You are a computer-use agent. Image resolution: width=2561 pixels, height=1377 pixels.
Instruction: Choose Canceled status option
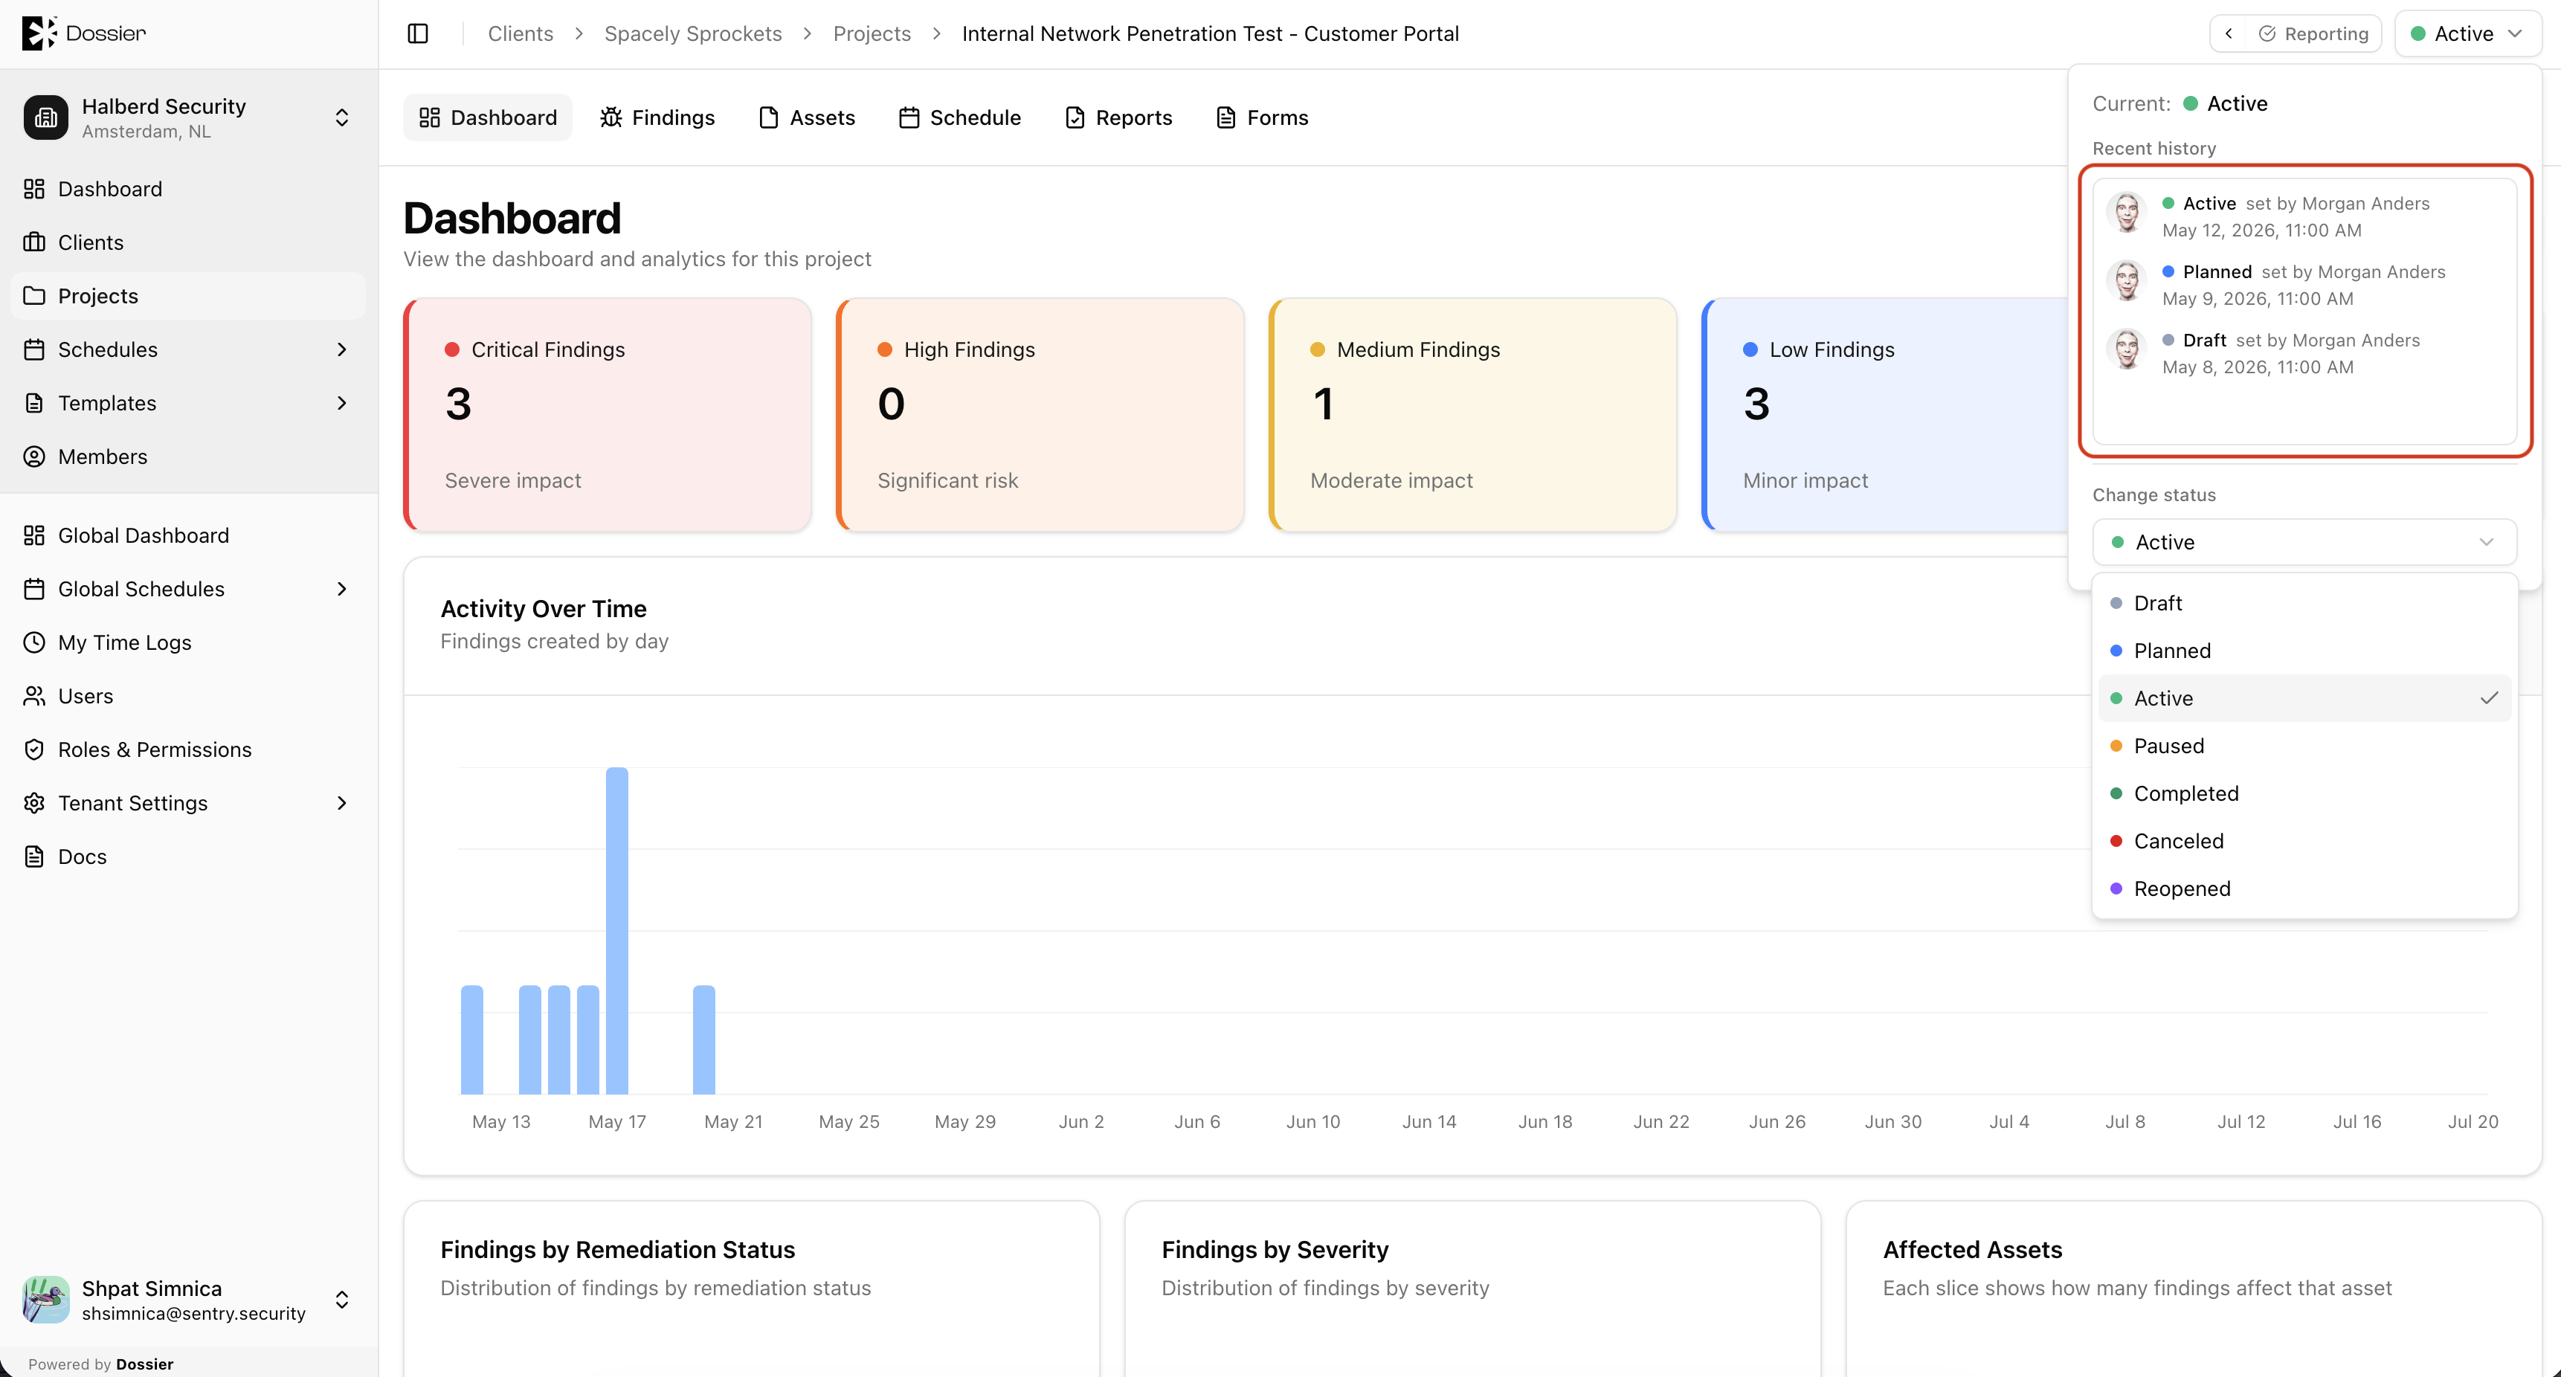[2304, 841]
